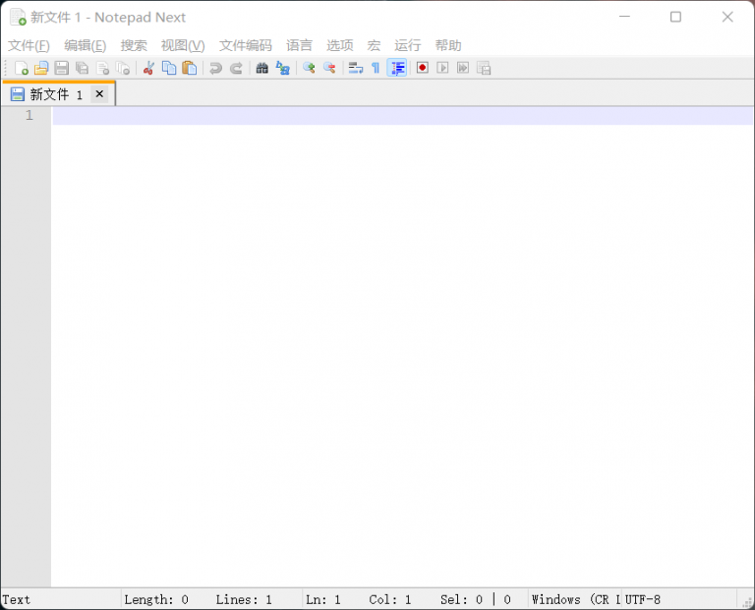Click the Cut scissors icon
The width and height of the screenshot is (755, 610).
(148, 68)
